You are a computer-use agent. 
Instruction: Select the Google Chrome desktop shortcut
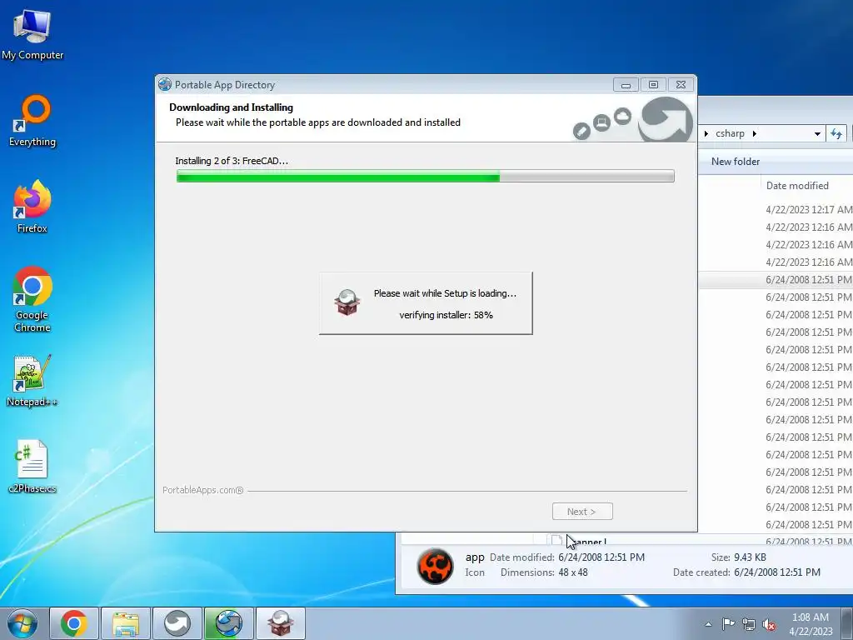(32, 299)
